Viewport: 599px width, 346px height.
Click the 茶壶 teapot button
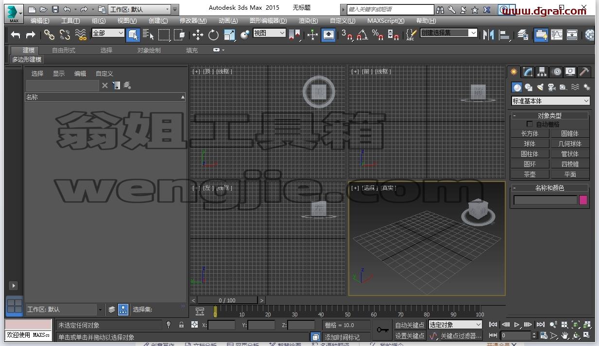coord(530,174)
